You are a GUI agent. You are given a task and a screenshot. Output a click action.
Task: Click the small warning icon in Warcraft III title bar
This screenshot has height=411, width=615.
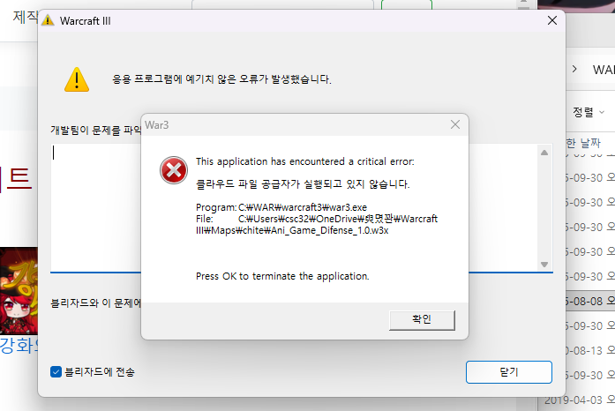(48, 20)
